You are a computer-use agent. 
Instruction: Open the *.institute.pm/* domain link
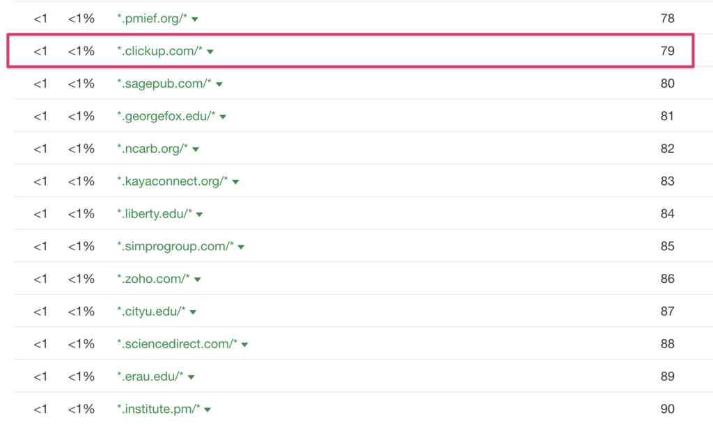point(158,409)
